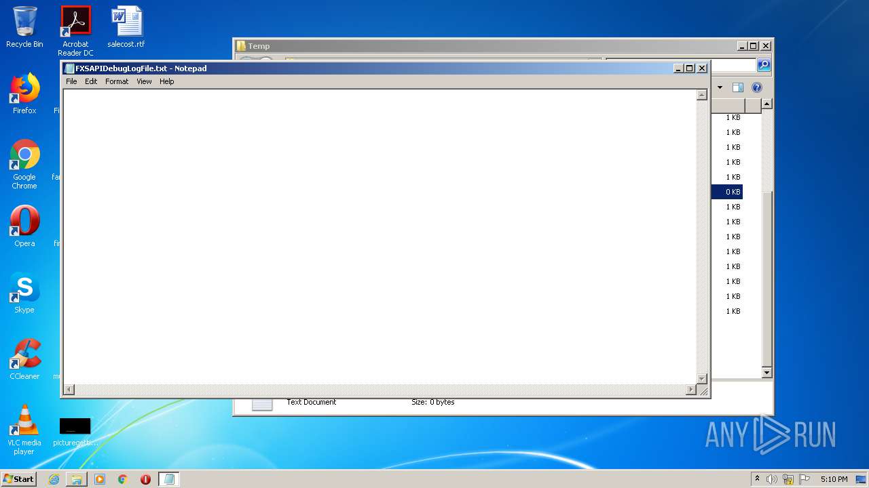The height and width of the screenshot is (488, 869).
Task: Click the Text Document label in details pane
Action: coord(311,402)
